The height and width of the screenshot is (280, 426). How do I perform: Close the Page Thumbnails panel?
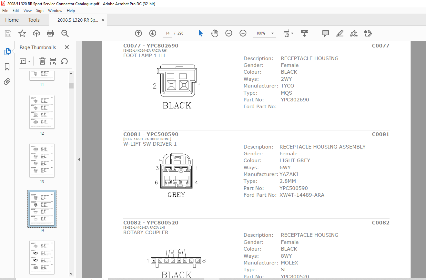coord(67,47)
